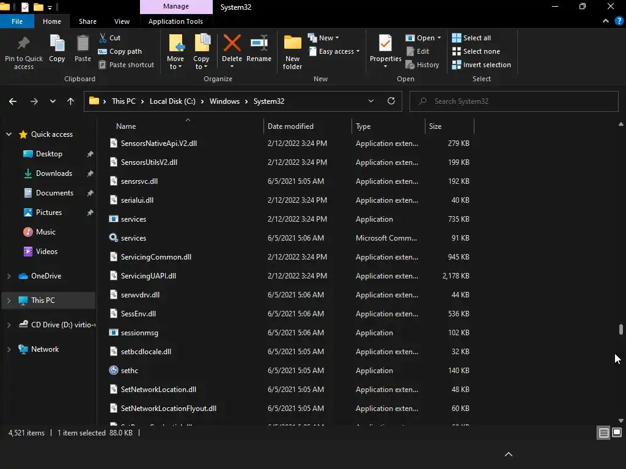Switch to the Share ribbon tab
Screen dimensions: 626x469
(x=87, y=21)
